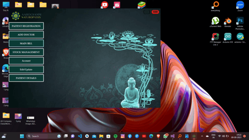The image size is (249, 140).
Task: Open the Zoom desktop icon
Action: tap(240, 5)
